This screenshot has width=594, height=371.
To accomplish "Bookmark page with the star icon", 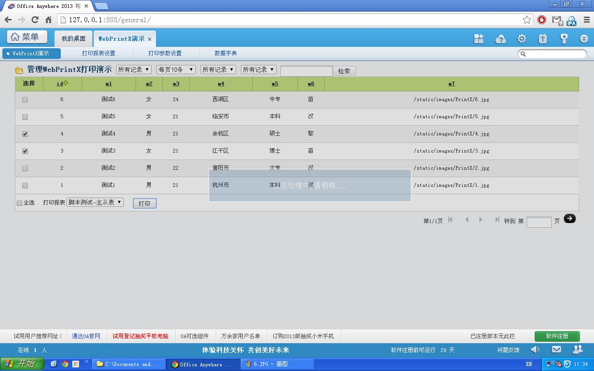I will [527, 19].
